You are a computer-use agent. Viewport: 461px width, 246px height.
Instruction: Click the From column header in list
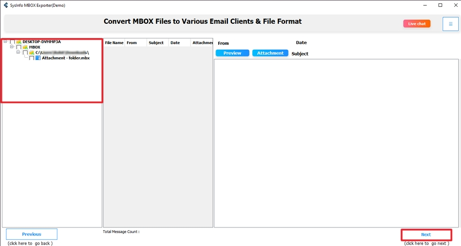pyautogui.click(x=136, y=42)
